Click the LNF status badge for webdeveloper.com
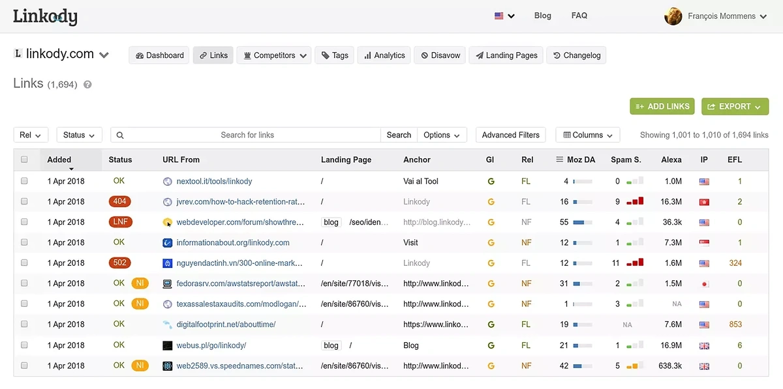The image size is (783, 389). point(121,222)
